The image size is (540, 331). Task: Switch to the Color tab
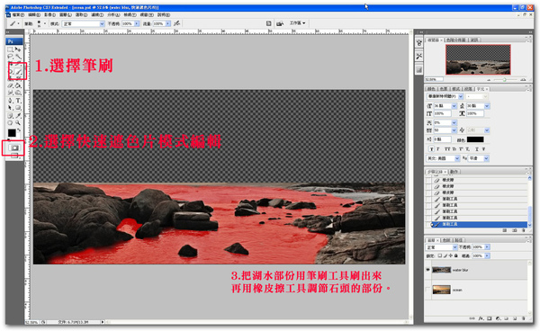pos(431,89)
